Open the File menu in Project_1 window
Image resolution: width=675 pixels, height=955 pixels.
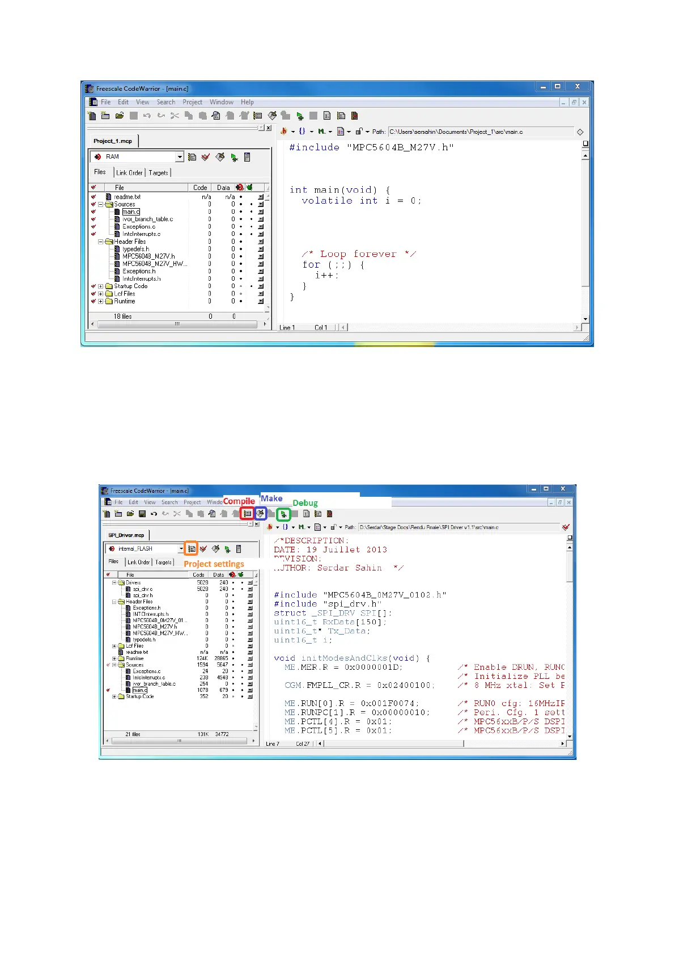pyautogui.click(x=106, y=102)
